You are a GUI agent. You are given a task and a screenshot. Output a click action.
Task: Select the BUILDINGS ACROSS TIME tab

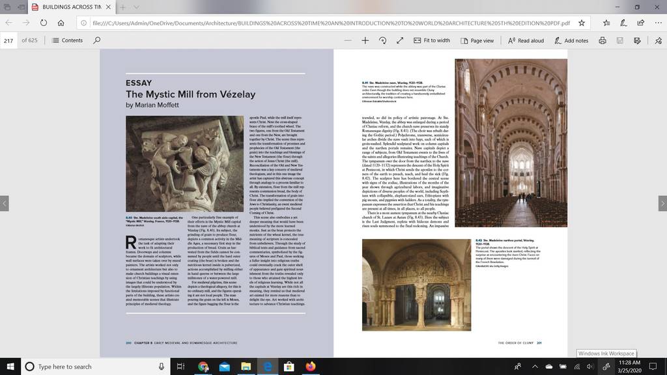tap(66, 7)
